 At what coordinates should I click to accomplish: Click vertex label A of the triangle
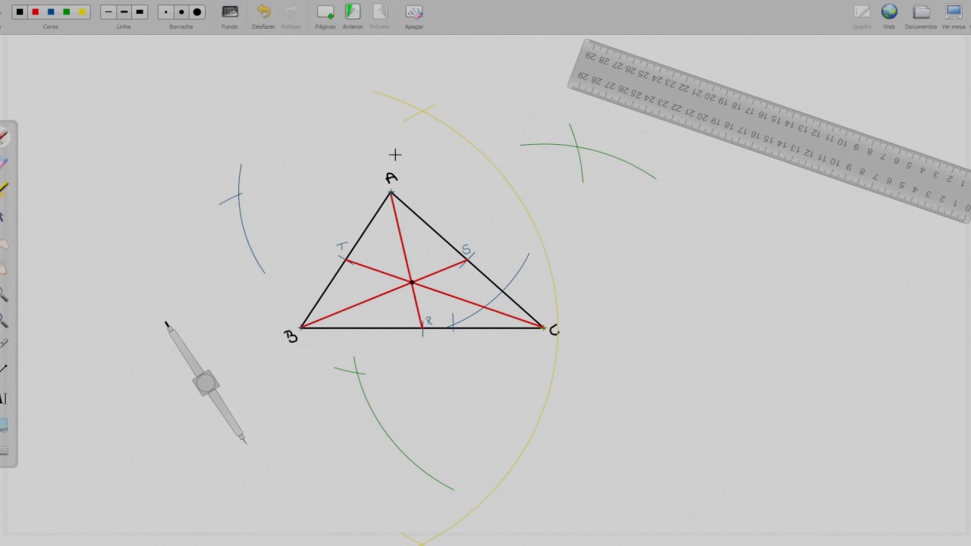click(x=391, y=177)
